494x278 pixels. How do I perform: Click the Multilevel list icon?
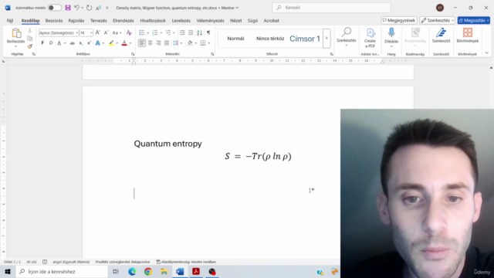[x=168, y=32]
